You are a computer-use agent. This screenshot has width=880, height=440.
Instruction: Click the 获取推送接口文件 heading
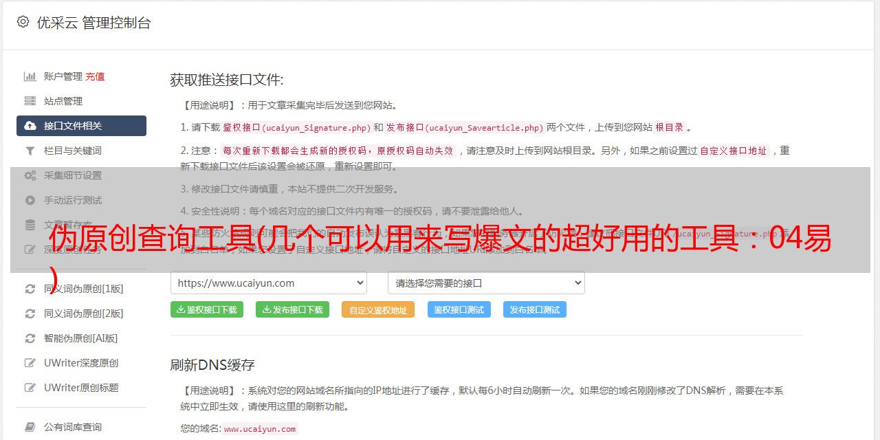coord(227,80)
